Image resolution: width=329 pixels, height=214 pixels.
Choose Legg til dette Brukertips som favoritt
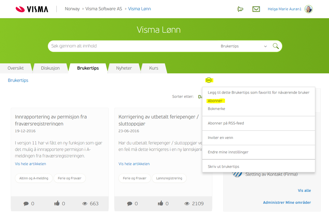(x=259, y=93)
